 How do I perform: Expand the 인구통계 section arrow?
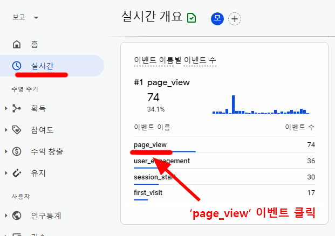pyautogui.click(x=6, y=216)
